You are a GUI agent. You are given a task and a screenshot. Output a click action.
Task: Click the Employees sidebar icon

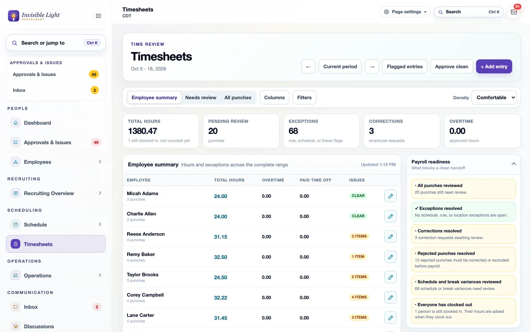(x=15, y=162)
